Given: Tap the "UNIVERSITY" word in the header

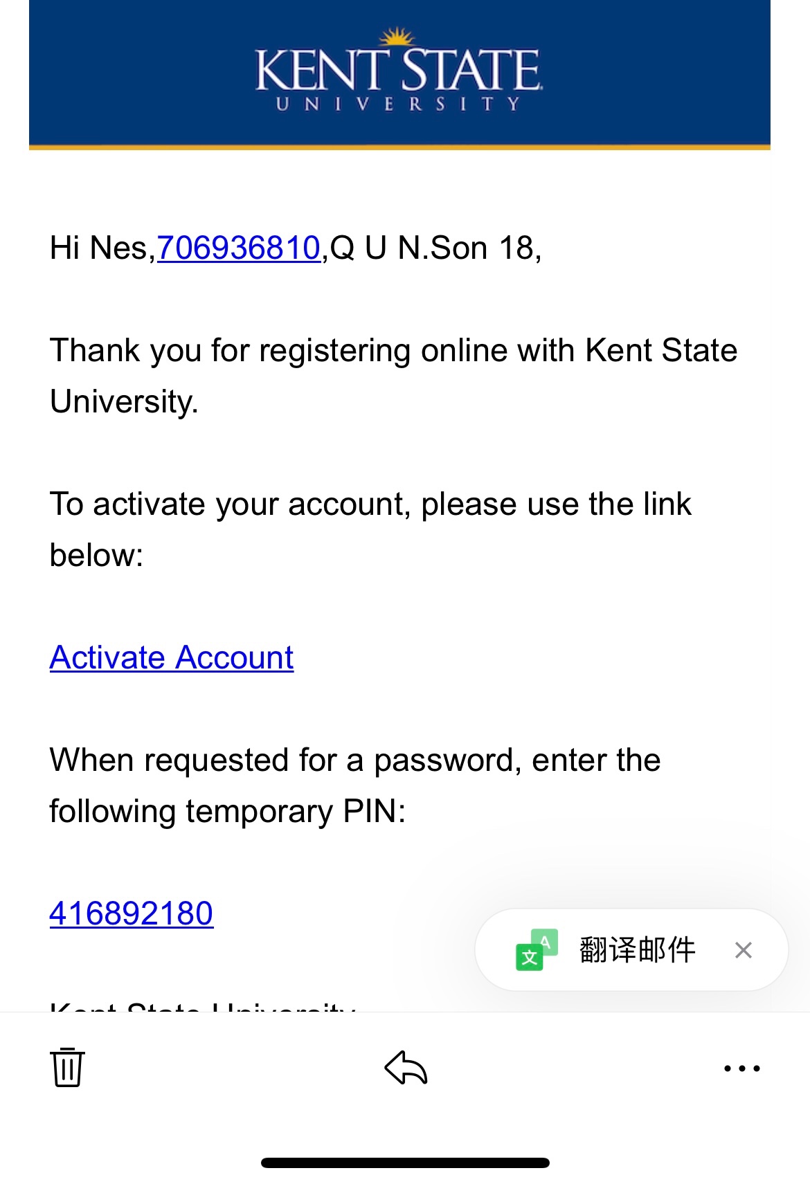Looking at the screenshot, I should (398, 104).
